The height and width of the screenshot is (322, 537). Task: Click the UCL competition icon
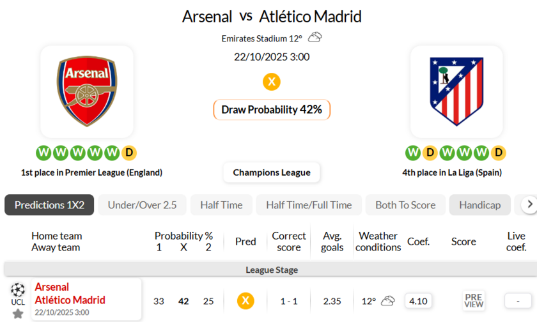[18, 293]
